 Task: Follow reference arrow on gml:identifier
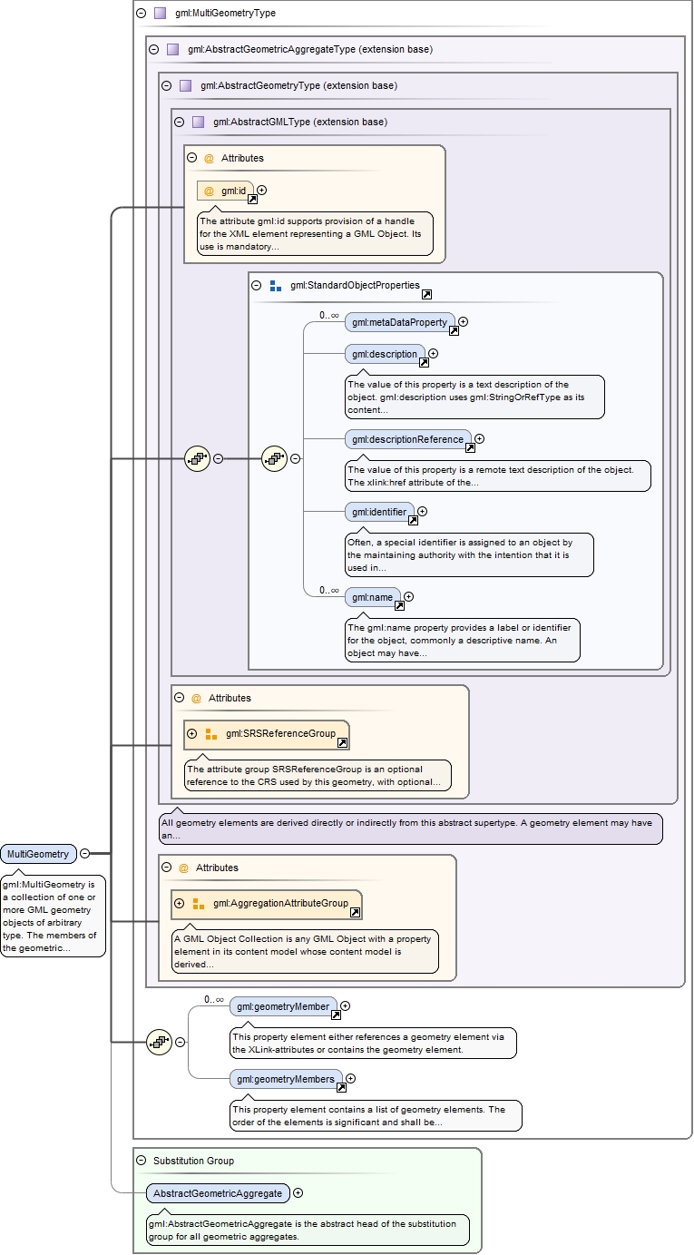[413, 521]
